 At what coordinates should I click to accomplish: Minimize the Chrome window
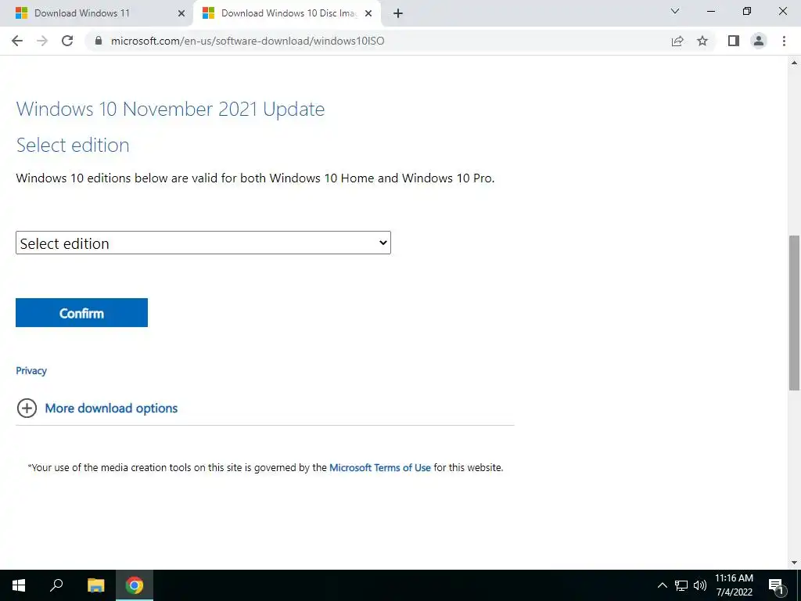click(x=711, y=11)
